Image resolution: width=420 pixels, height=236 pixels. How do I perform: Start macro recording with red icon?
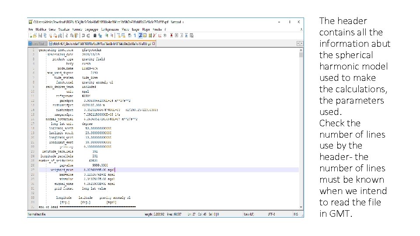[171, 35]
